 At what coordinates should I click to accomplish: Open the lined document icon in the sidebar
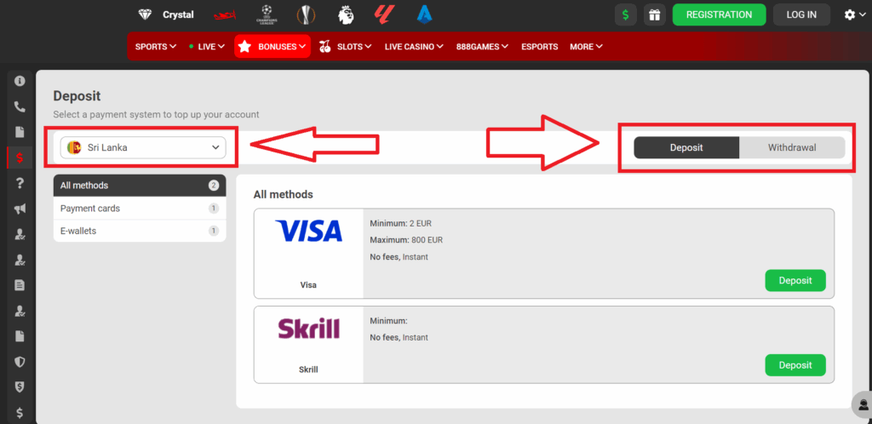(x=20, y=285)
